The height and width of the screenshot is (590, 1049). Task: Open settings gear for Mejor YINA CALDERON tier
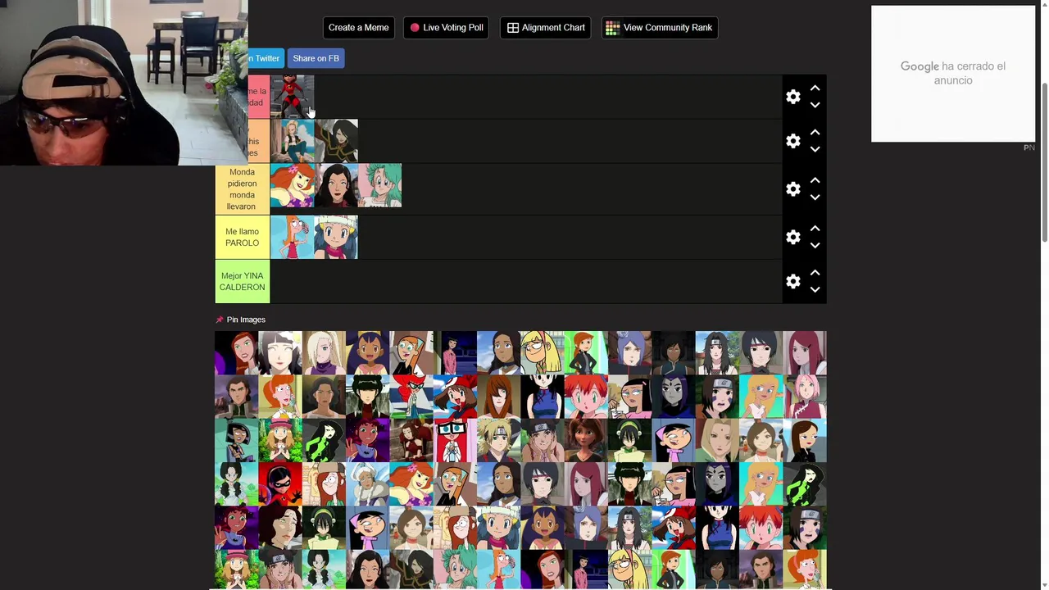(792, 281)
